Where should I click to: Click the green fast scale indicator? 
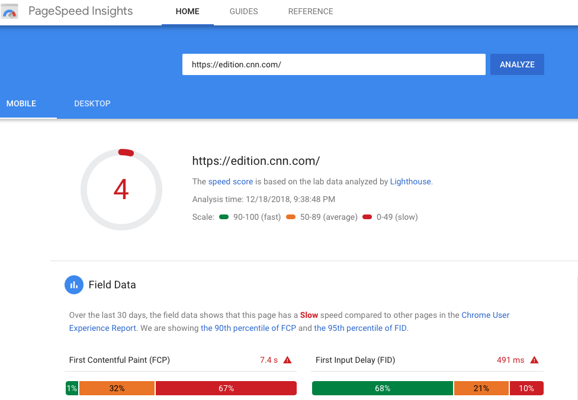pyautogui.click(x=224, y=217)
